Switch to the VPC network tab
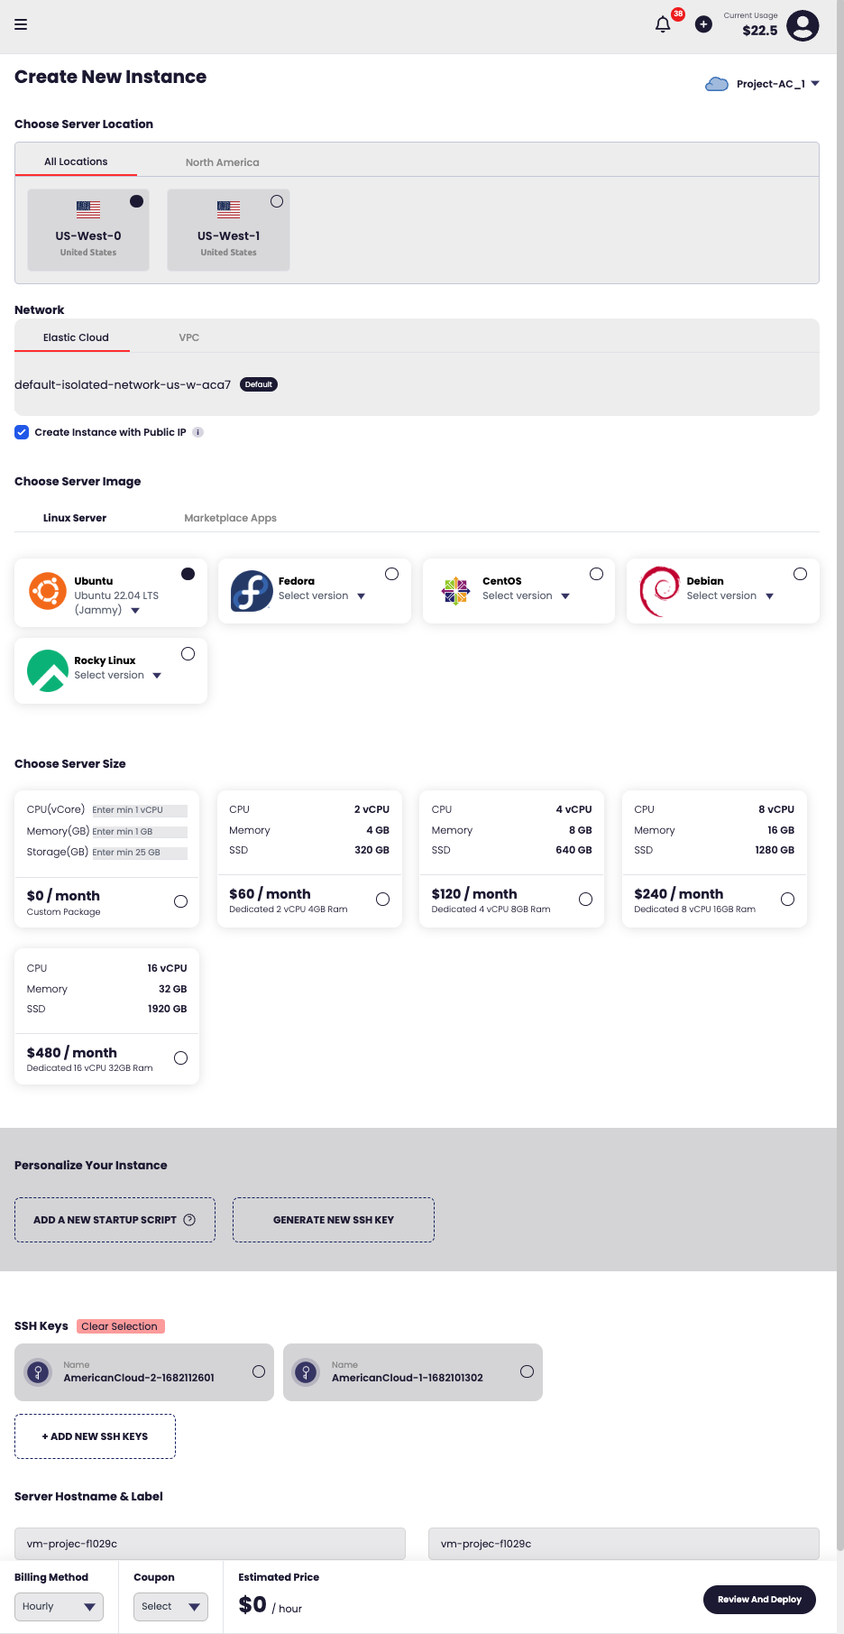 click(188, 337)
